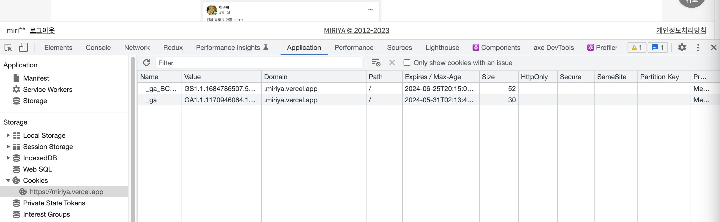The height and width of the screenshot is (222, 720).
Task: Expand the Local Storage tree
Action: 8,135
